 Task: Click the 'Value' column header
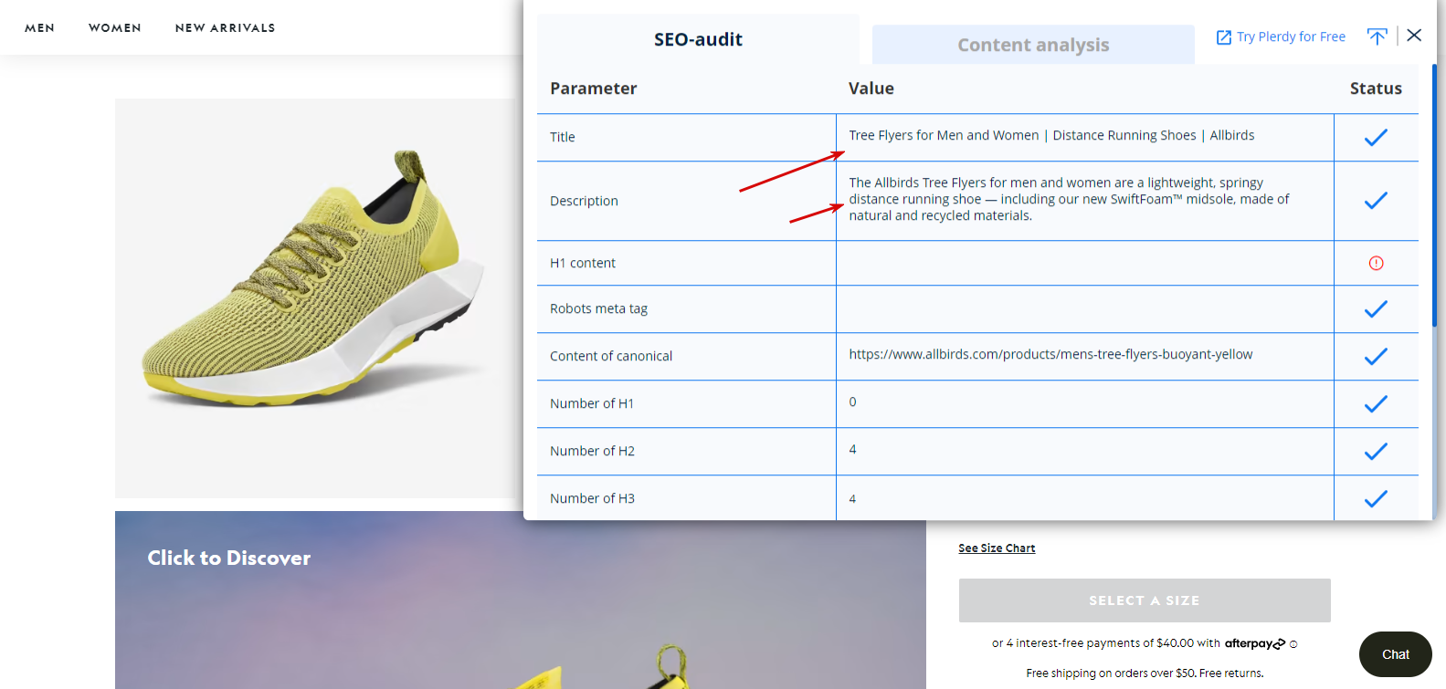click(x=871, y=89)
